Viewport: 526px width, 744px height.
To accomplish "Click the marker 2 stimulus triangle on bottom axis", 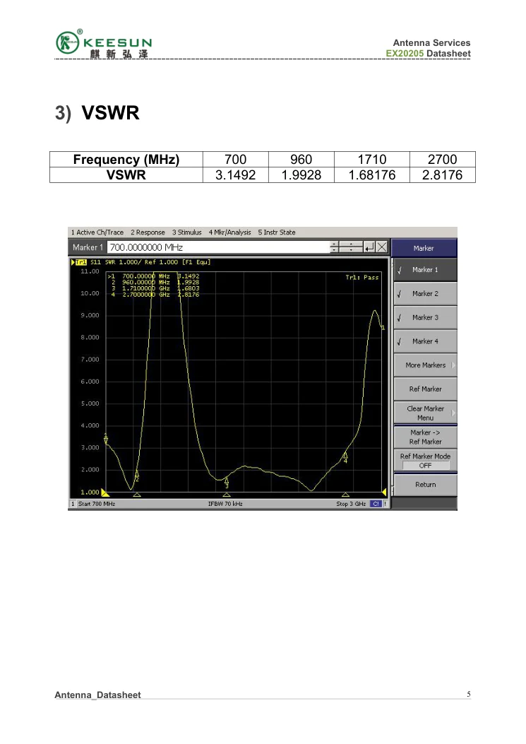I will (137, 495).
